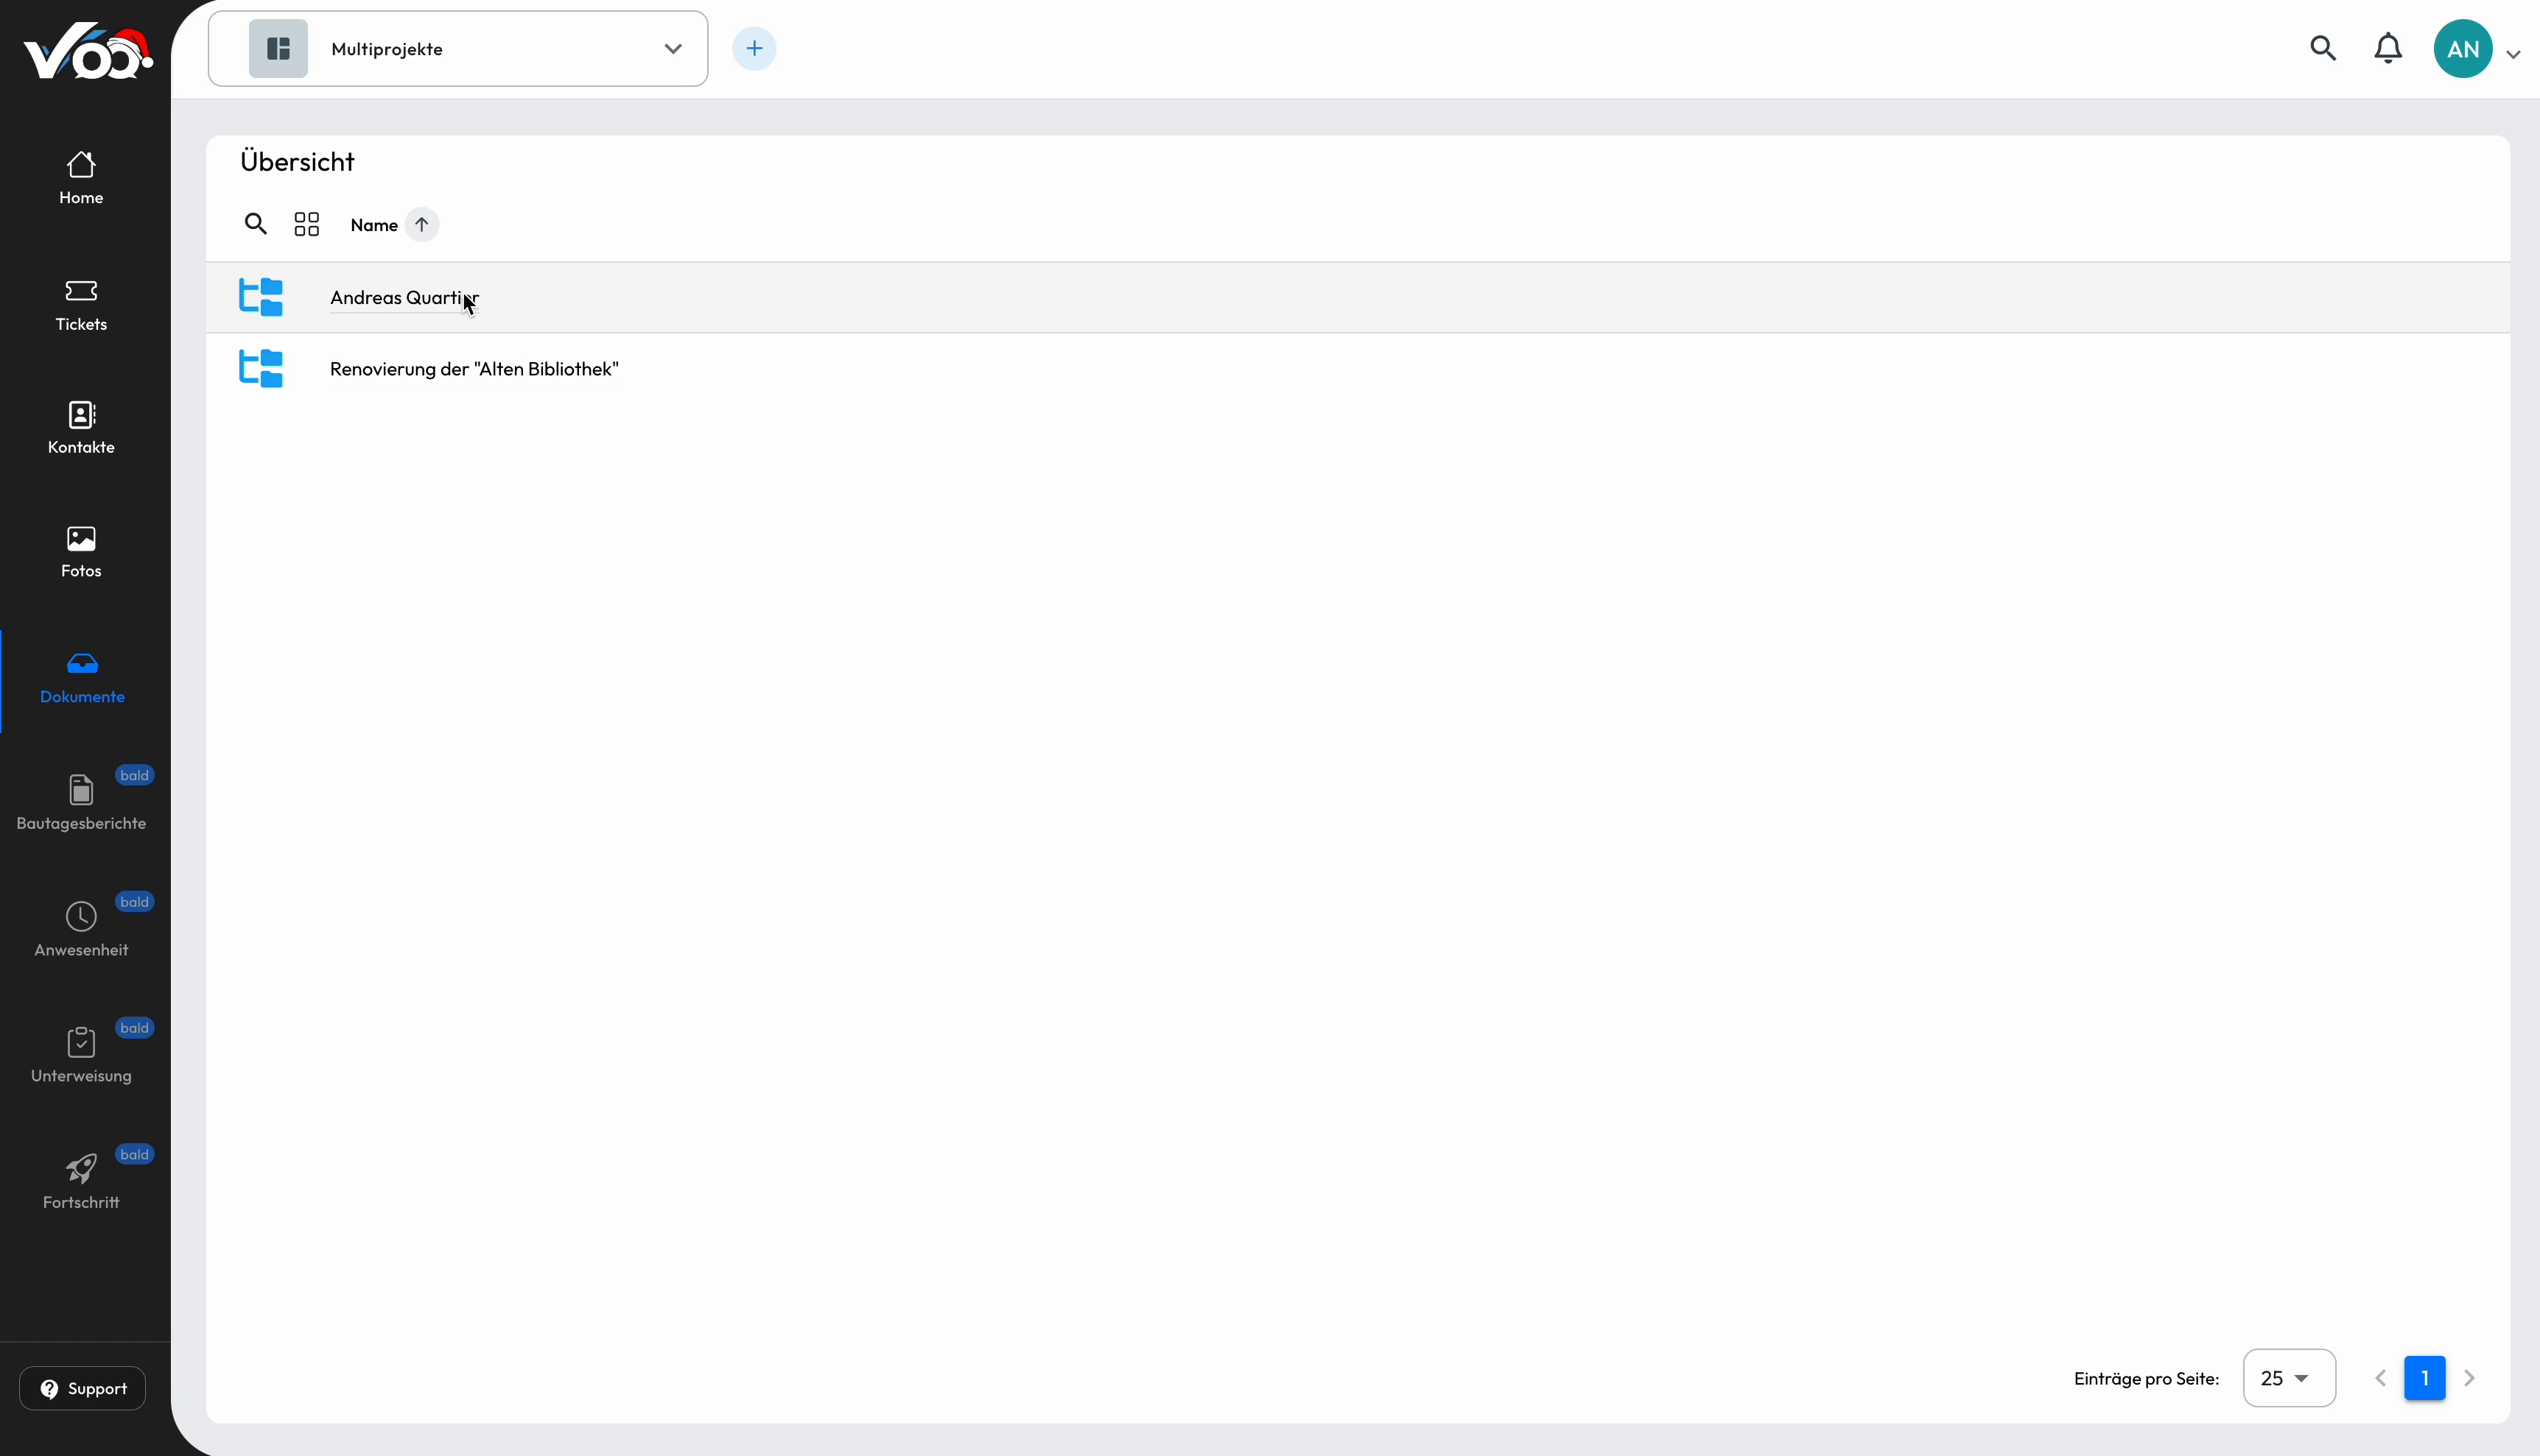Click the plus button to add a project

tap(754, 47)
